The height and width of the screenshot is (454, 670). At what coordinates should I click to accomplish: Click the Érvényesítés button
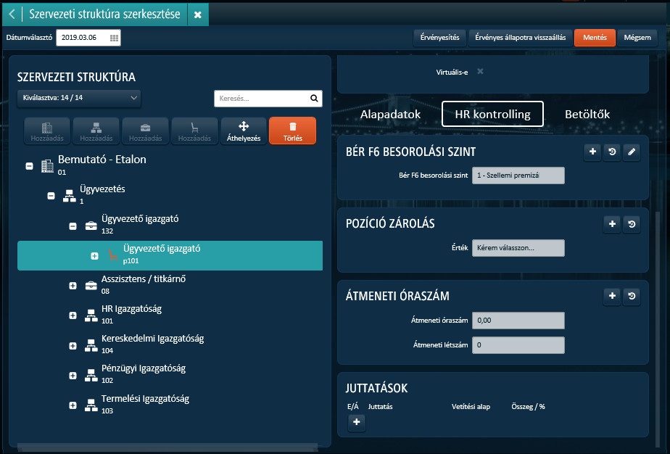point(439,38)
